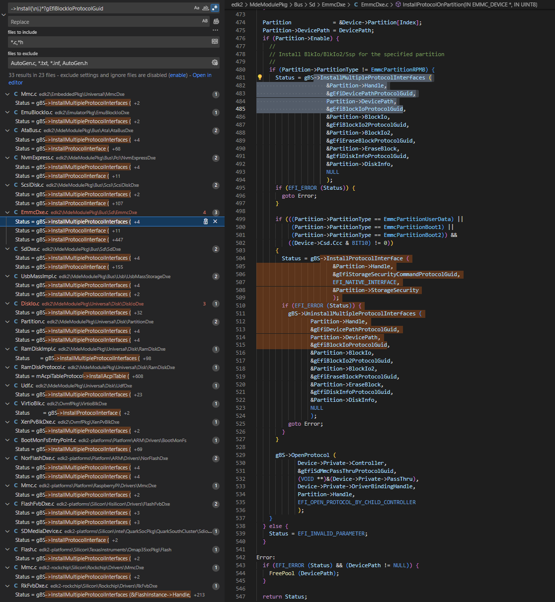Open the InstallProtocolInterface match marked +155
This screenshot has height=602, width=555.
[112, 267]
